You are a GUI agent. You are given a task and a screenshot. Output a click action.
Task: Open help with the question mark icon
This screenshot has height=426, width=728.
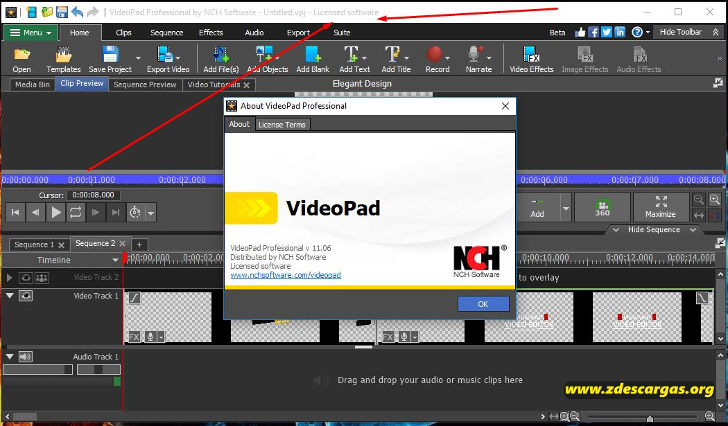(x=637, y=32)
